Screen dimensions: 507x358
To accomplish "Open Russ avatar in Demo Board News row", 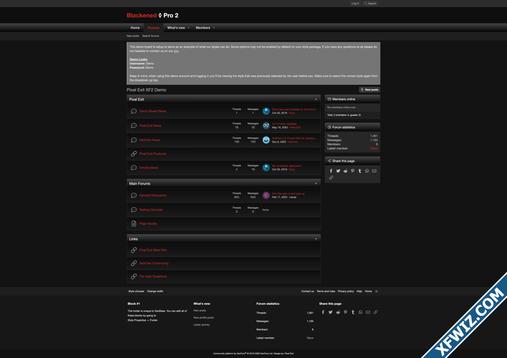I will point(266,111).
